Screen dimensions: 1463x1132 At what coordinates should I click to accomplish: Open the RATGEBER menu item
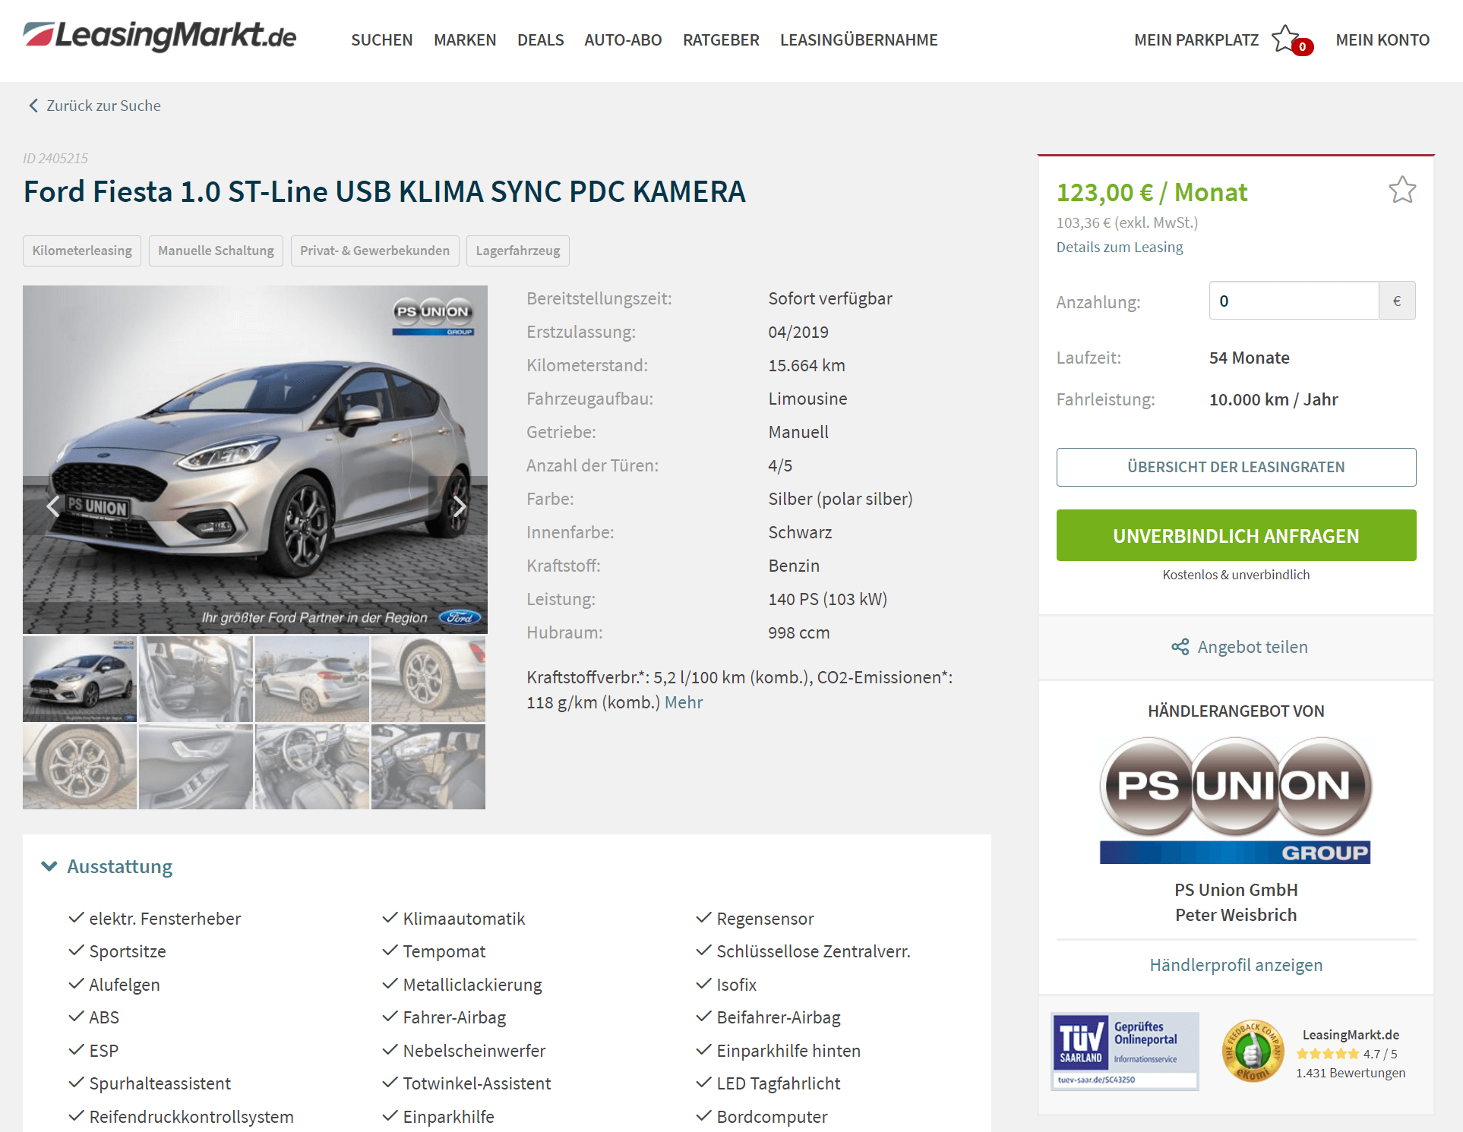pos(721,39)
